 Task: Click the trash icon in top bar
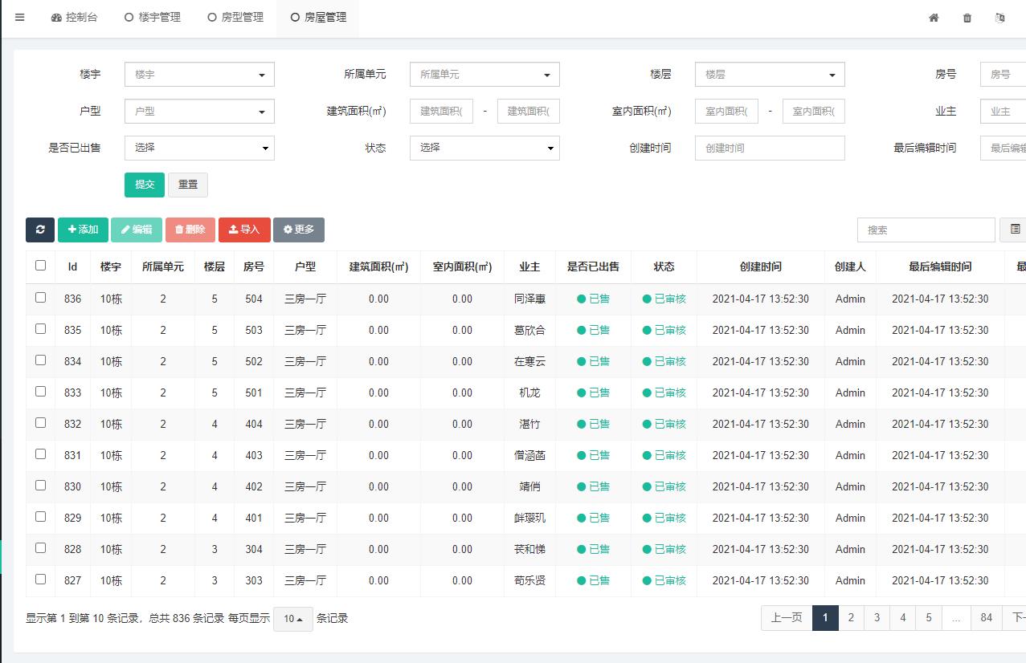click(x=967, y=18)
